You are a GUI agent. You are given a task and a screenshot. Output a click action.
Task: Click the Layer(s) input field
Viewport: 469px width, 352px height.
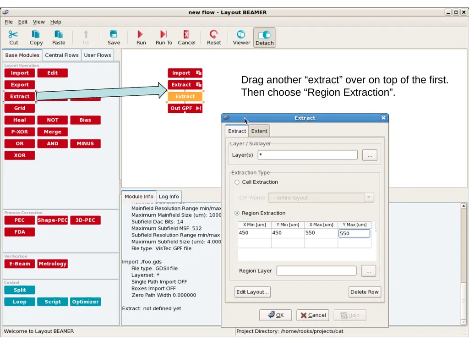(307, 155)
